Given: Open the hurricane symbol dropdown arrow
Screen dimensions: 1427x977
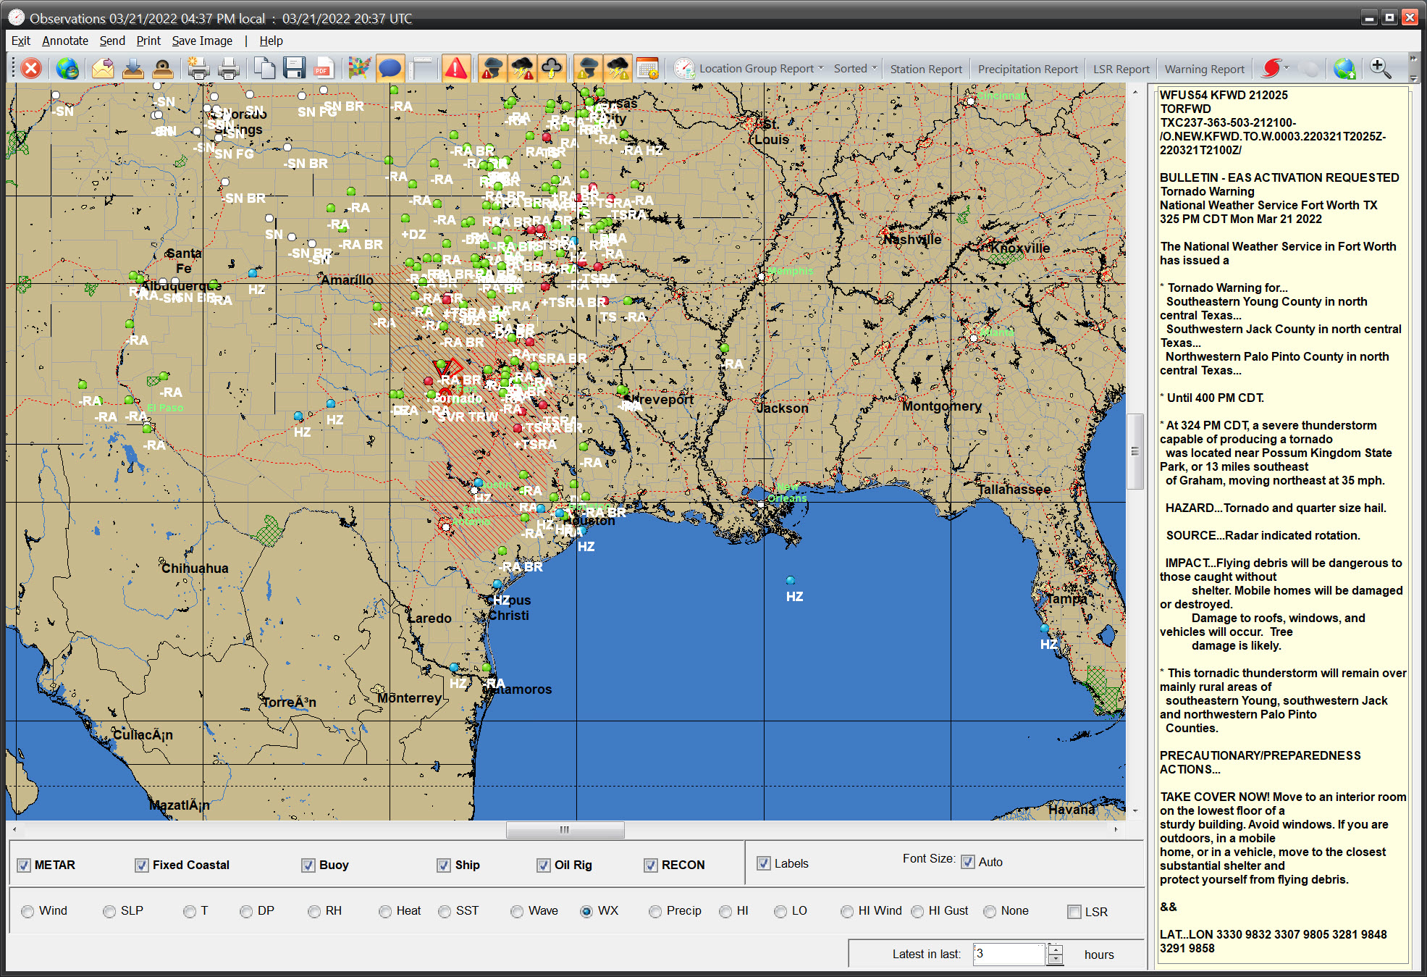Looking at the screenshot, I should (1287, 67).
